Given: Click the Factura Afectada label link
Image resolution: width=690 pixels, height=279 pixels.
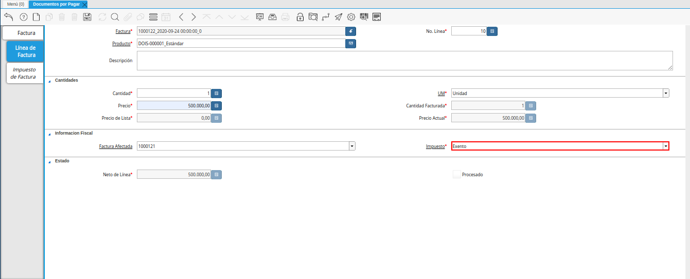Looking at the screenshot, I should (x=116, y=146).
